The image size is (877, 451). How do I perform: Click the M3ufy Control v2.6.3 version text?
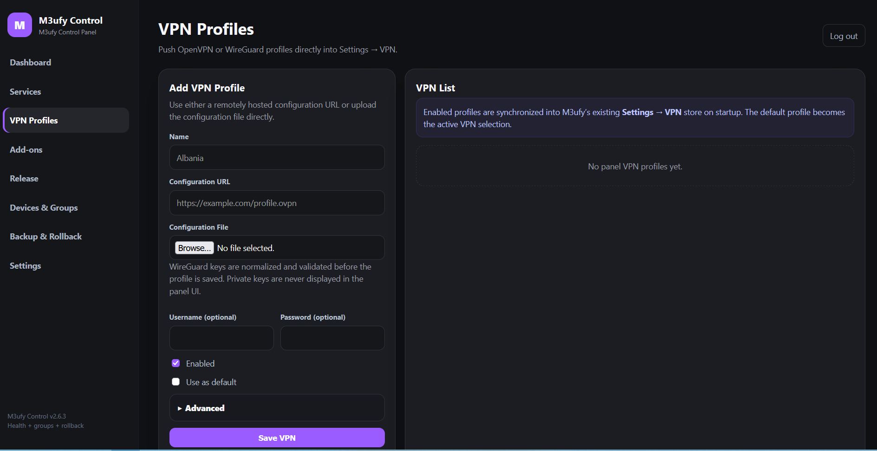[x=37, y=416]
